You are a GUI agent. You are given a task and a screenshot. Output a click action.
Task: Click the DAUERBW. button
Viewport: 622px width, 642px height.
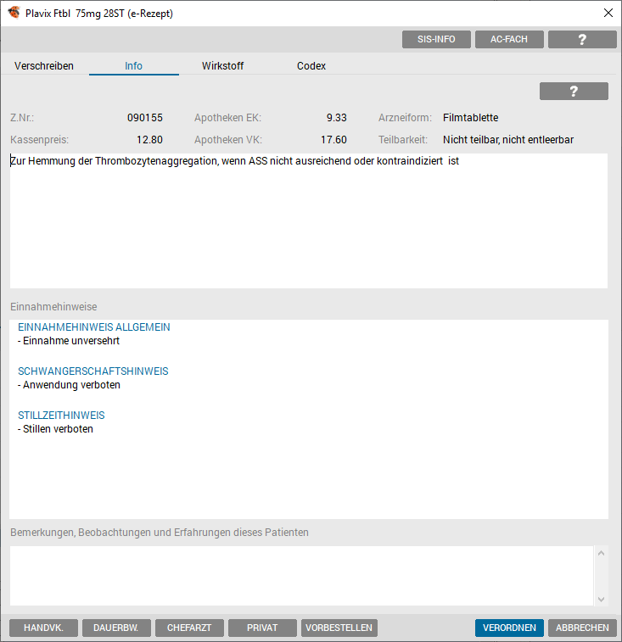click(116, 628)
